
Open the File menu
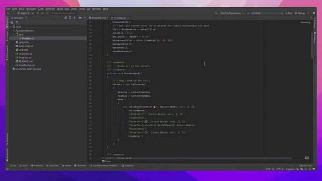[x=8, y=9]
